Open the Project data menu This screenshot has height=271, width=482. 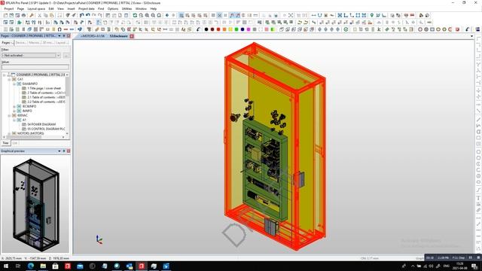tap(87, 9)
